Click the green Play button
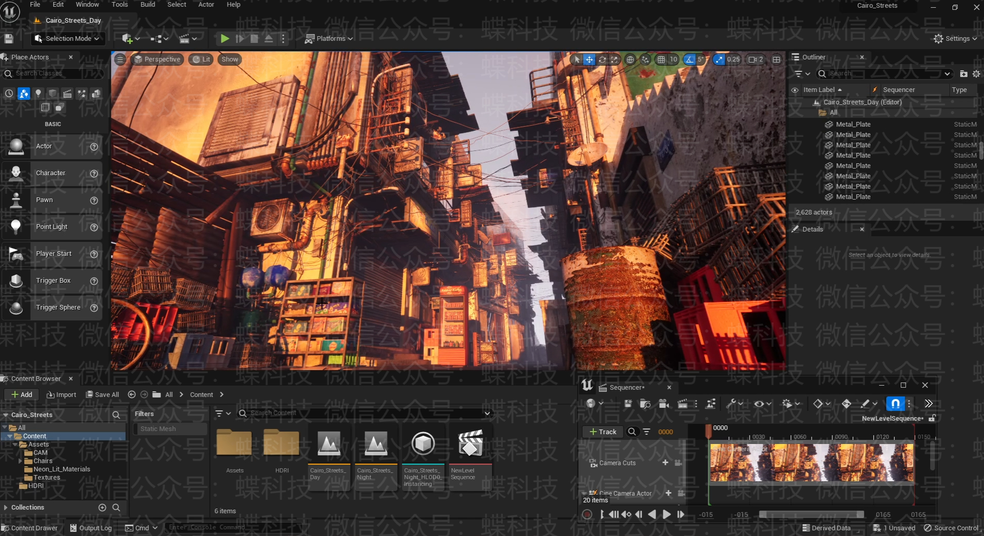 coord(225,38)
